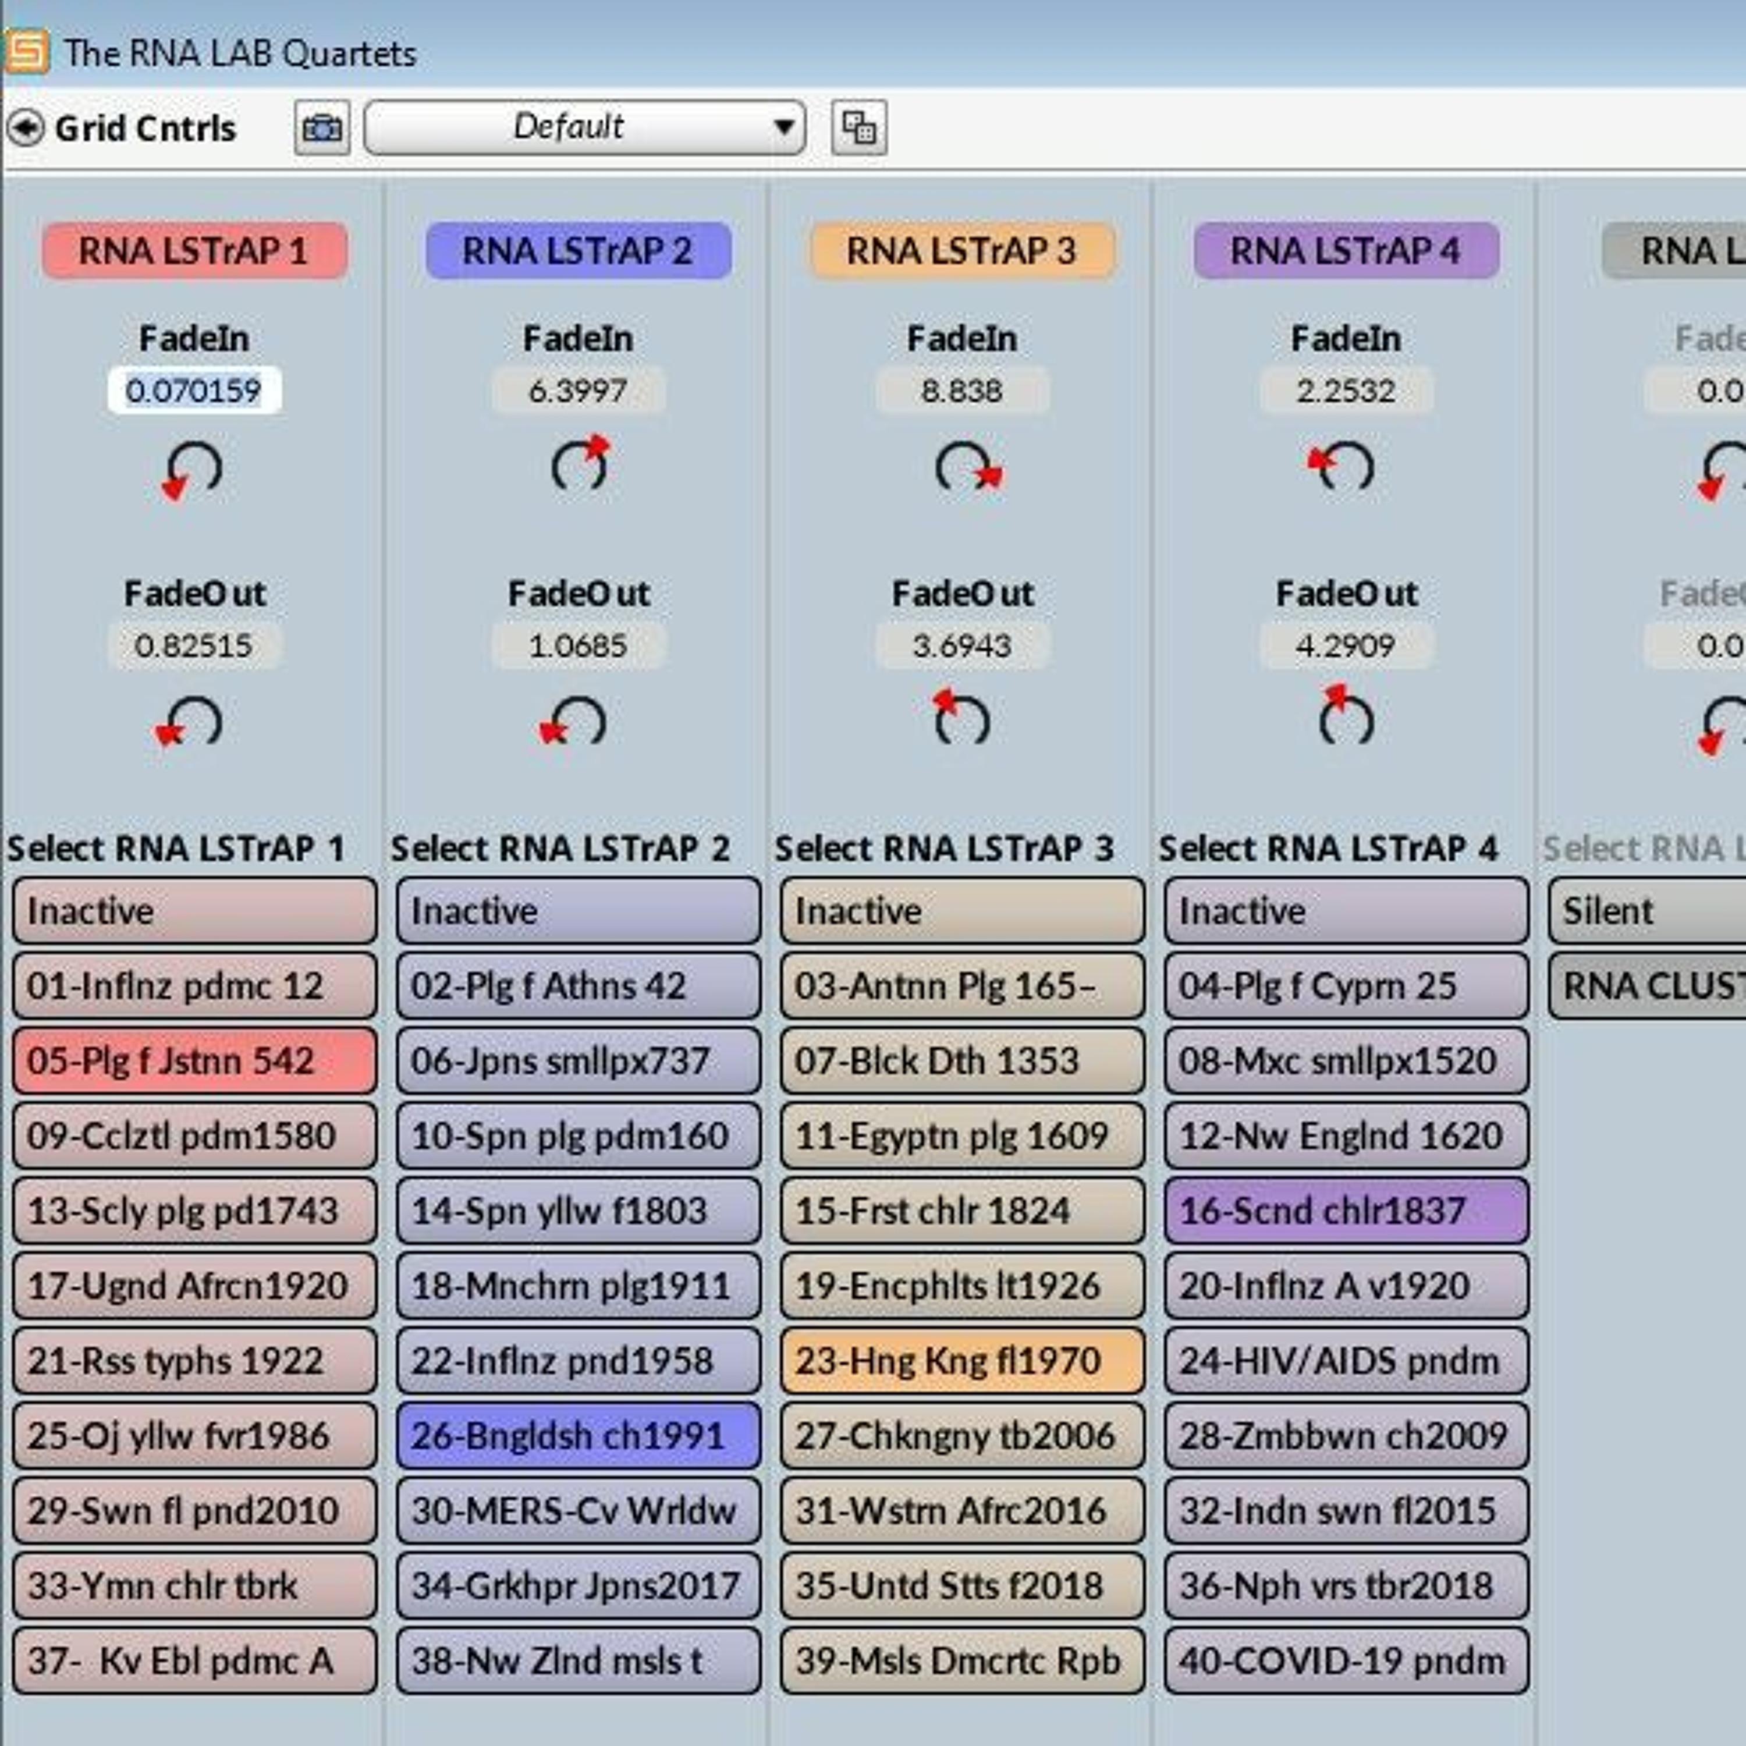The height and width of the screenshot is (1746, 1746).
Task: Click the camera snapshot icon next to Grid Cntrls
Action: (x=322, y=127)
